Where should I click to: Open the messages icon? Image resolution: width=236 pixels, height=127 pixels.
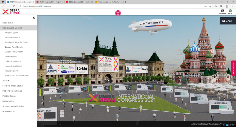tap(223, 12)
